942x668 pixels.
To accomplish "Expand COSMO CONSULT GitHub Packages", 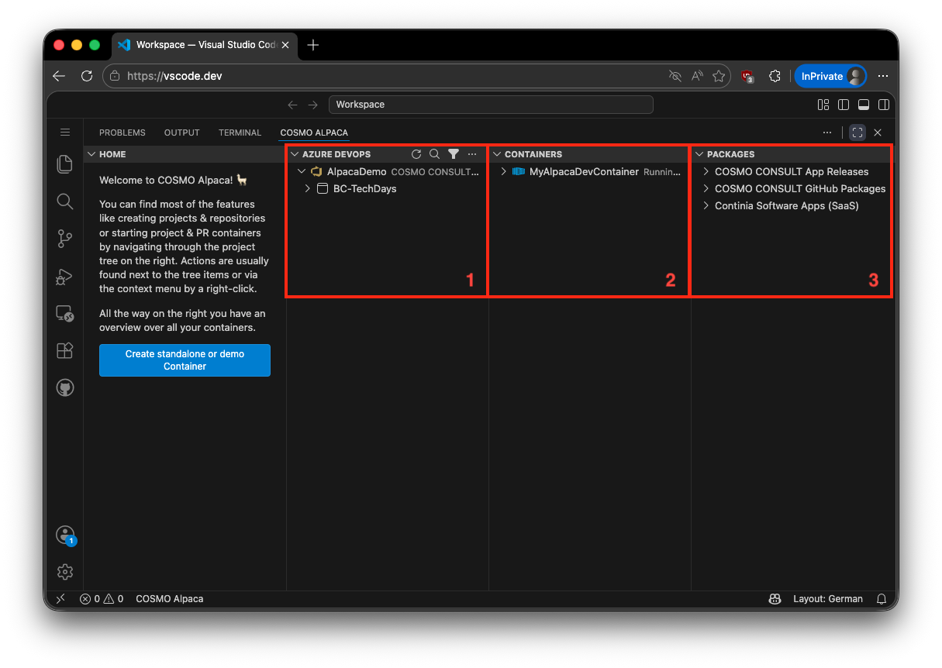I will [x=706, y=189].
